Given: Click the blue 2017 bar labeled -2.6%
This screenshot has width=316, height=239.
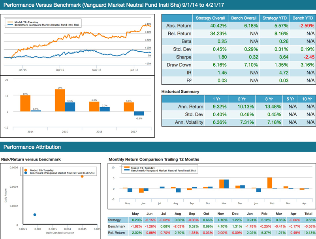Looking at the screenshot, I should (139, 114).
